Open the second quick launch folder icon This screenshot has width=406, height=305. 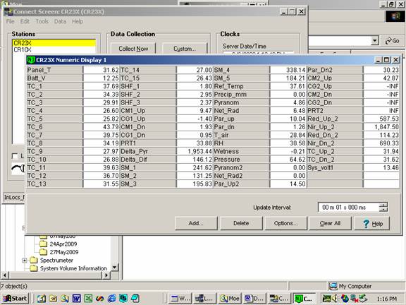point(53,299)
